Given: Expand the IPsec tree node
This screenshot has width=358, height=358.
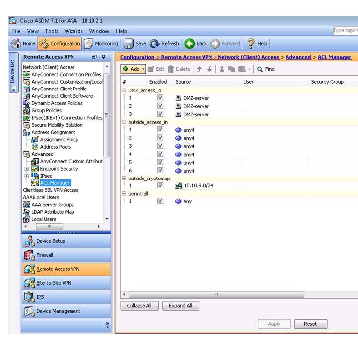Looking at the screenshot, I should click(26, 176).
